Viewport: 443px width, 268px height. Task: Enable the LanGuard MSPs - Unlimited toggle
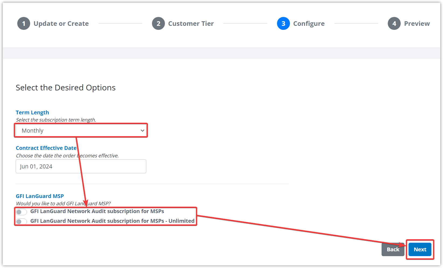point(21,221)
